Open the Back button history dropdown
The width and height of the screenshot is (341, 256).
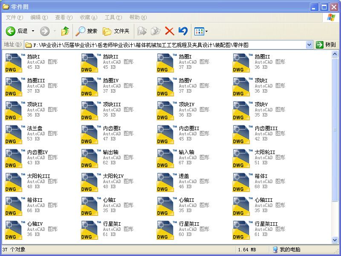click(x=33, y=31)
